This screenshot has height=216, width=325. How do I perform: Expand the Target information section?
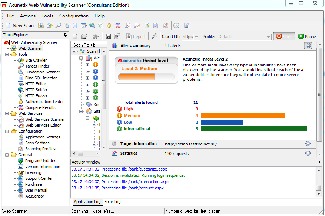click(308, 144)
